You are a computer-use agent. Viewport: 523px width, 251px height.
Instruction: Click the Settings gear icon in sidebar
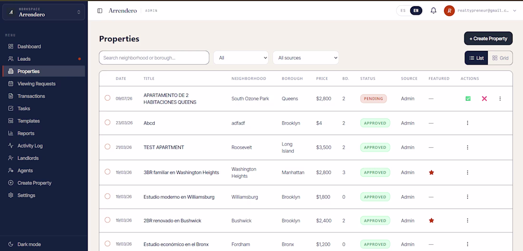(10, 195)
